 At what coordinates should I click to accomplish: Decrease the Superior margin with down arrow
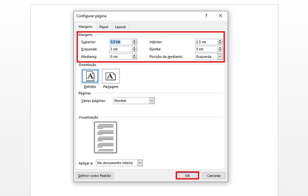coord(134,43)
